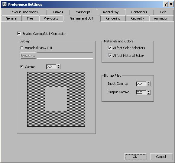Image resolution: width=175 pixels, height=163 pixels.
Task: Decrease Display Gamma with down spinner arrow
Action: pos(59,68)
